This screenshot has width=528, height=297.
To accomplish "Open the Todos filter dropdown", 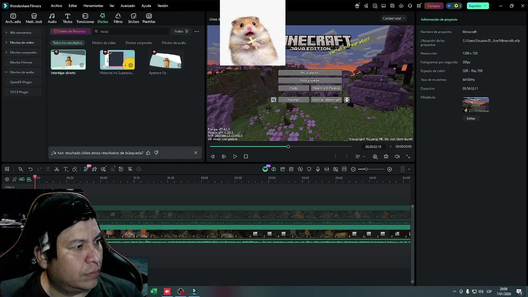I will [181, 31].
